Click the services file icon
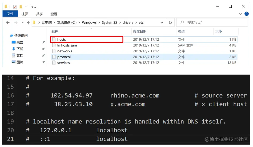Screen dimensions: 253x147 tap(54, 63)
